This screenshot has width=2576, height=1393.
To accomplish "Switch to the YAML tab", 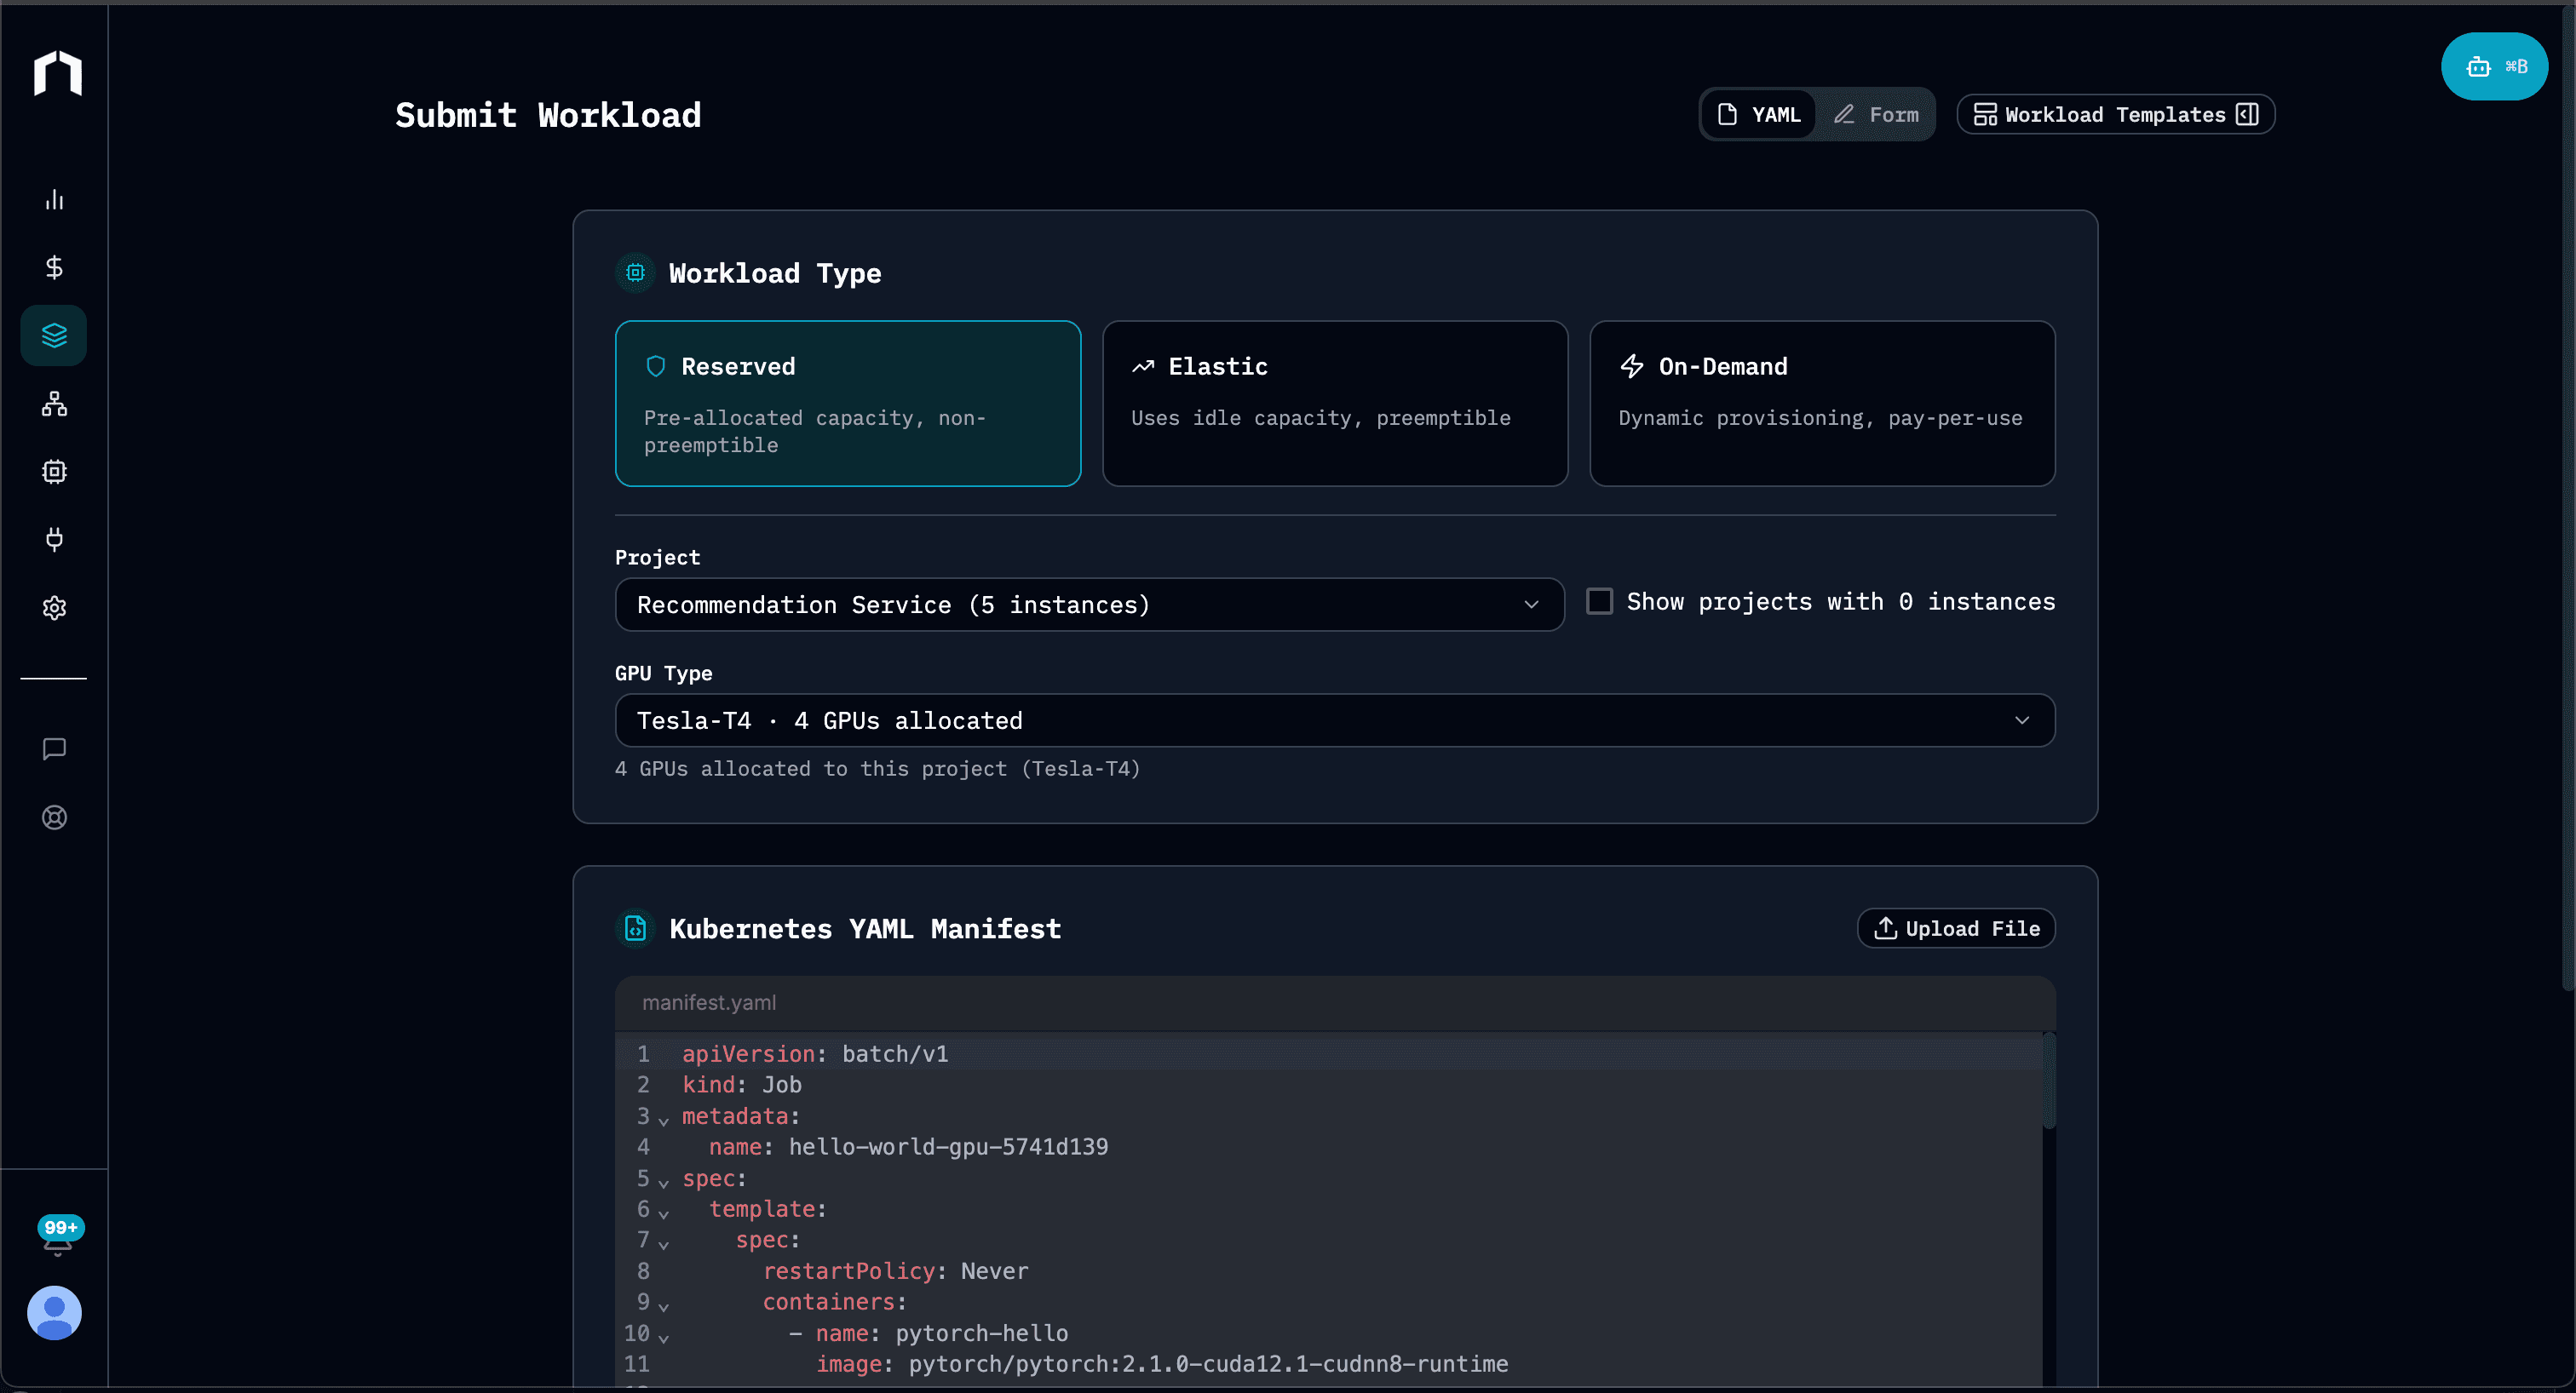I will click(1759, 114).
